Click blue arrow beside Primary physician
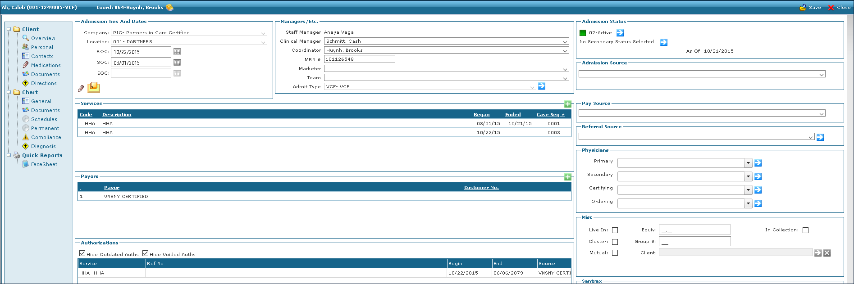 tap(758, 163)
